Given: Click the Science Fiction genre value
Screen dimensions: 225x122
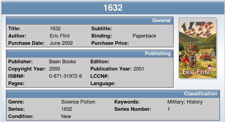Looking at the screenshot, I should [x=78, y=102].
